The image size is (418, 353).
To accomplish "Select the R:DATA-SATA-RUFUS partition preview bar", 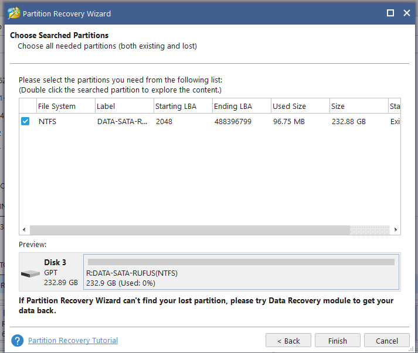I will click(241, 272).
